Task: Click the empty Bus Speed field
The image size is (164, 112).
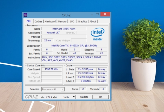Action: click(51, 77)
